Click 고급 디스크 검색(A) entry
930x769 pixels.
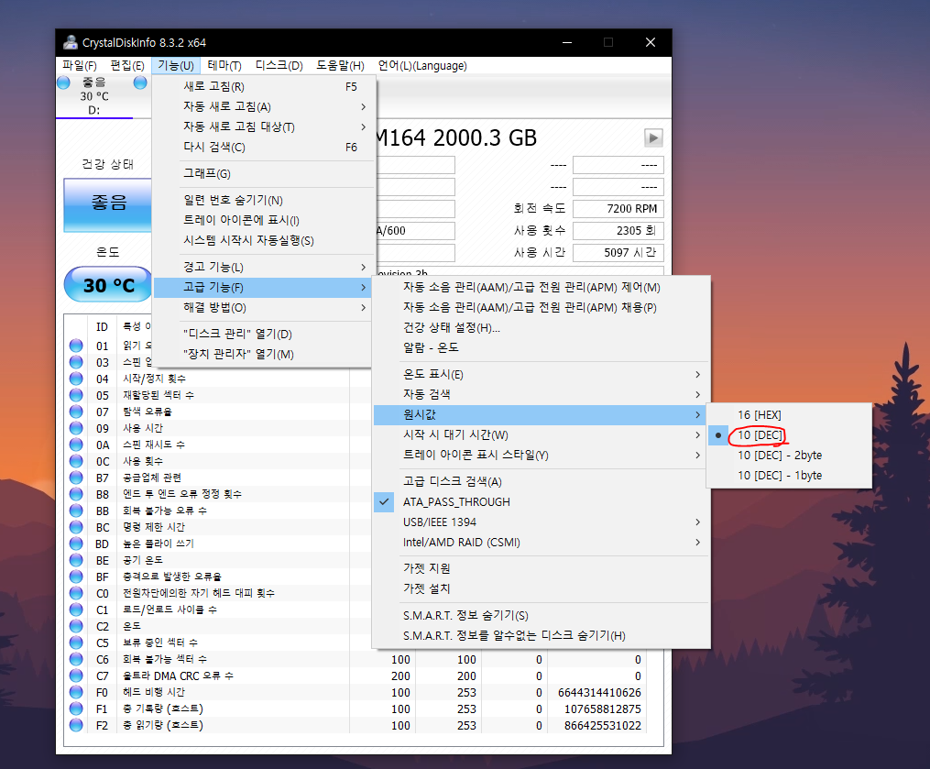(541, 481)
